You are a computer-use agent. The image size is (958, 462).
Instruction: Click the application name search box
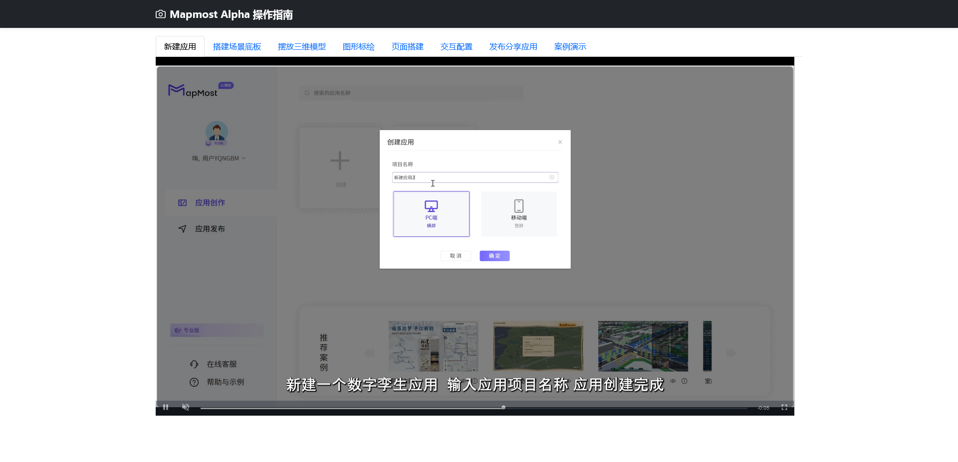(411, 93)
